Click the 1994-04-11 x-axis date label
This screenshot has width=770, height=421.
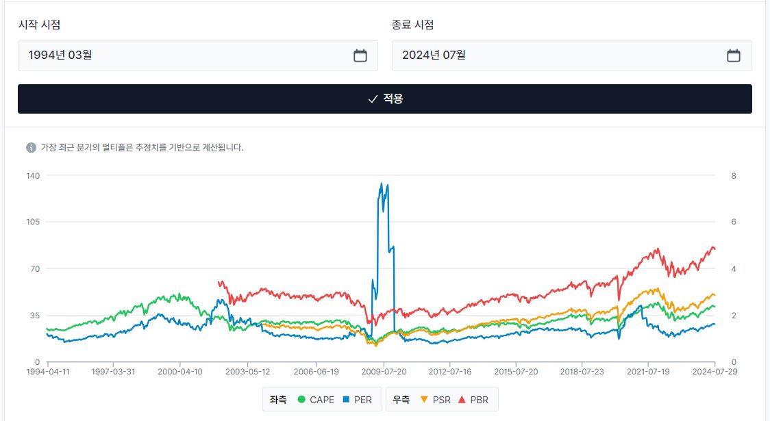[47, 372]
